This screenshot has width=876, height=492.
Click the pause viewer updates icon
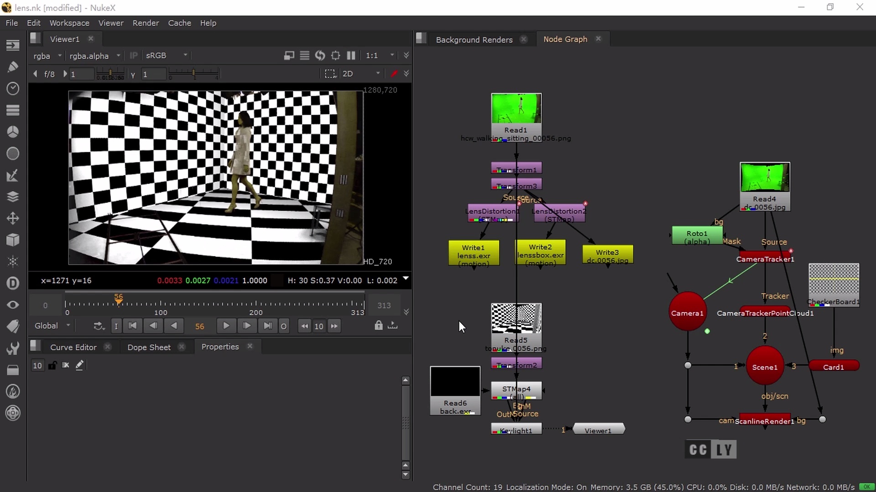click(x=351, y=56)
